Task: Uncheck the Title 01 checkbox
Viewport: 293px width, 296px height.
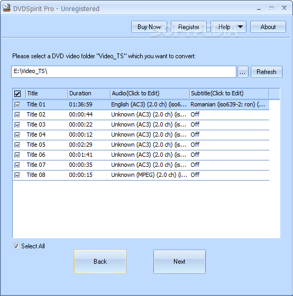Action: click(17, 104)
